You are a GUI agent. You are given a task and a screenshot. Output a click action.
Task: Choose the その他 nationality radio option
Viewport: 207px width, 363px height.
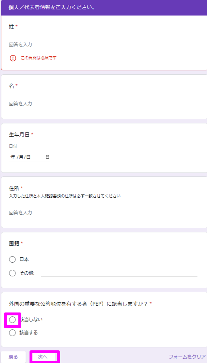12,273
